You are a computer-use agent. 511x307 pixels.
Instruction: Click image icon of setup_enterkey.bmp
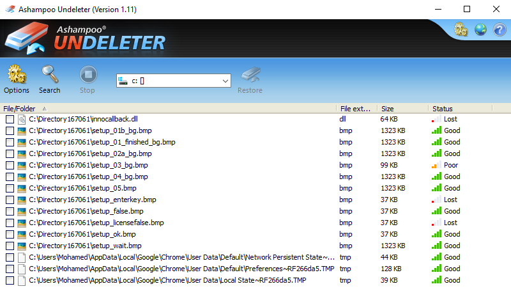(x=22, y=200)
